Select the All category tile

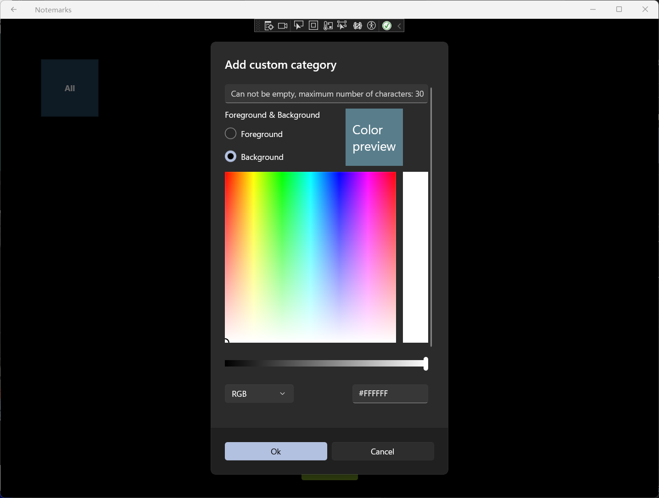pos(70,88)
